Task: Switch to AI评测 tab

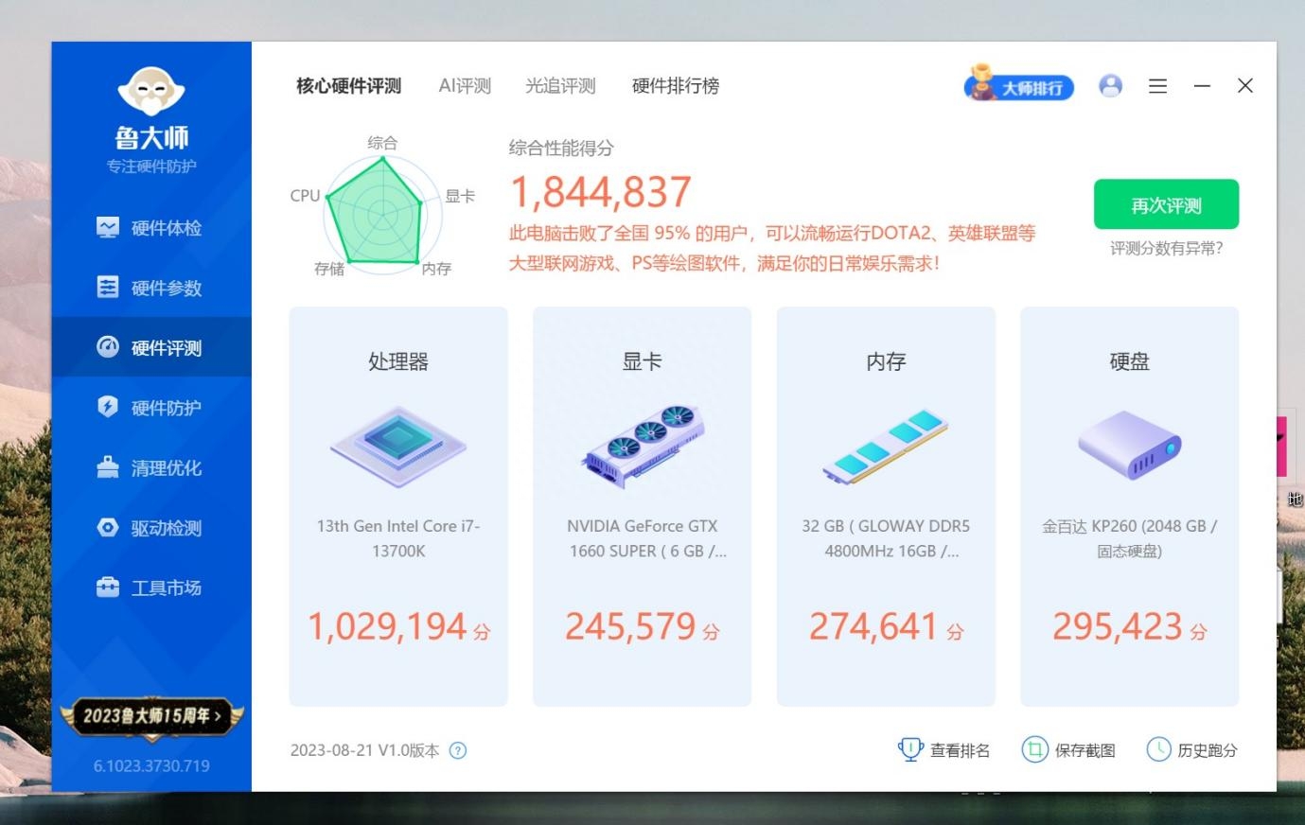Action: pyautogui.click(x=465, y=86)
